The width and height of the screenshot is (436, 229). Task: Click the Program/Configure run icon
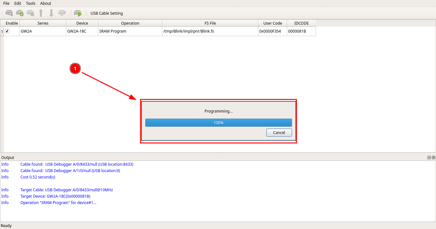coord(78,13)
